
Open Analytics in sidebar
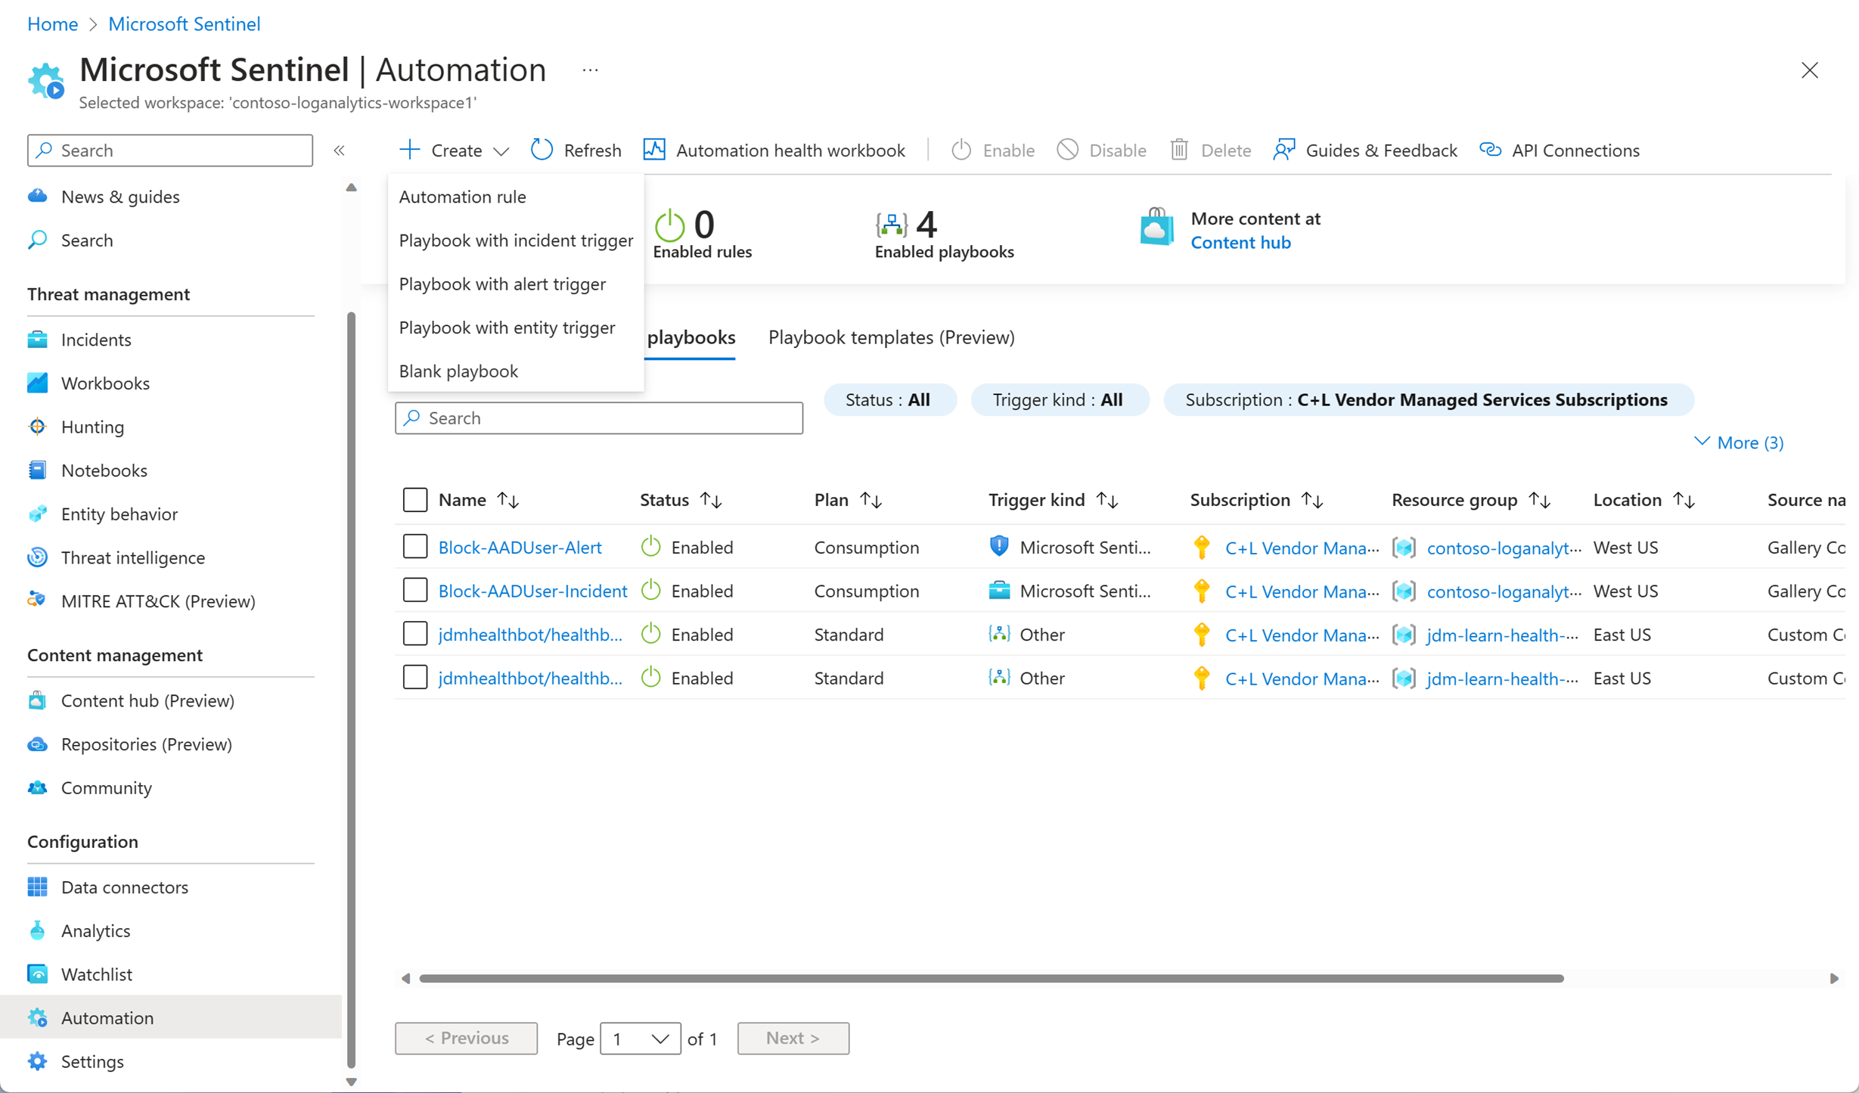pos(95,931)
